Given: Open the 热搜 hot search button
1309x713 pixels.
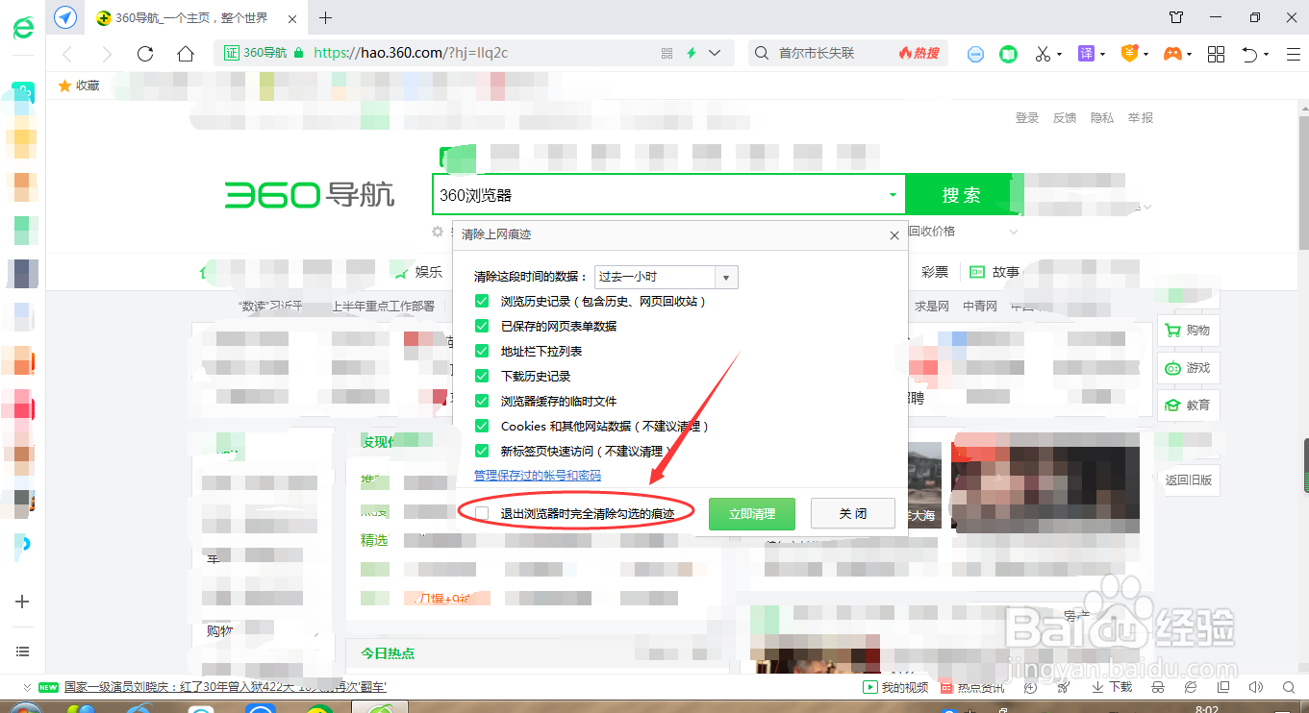Looking at the screenshot, I should 919,54.
